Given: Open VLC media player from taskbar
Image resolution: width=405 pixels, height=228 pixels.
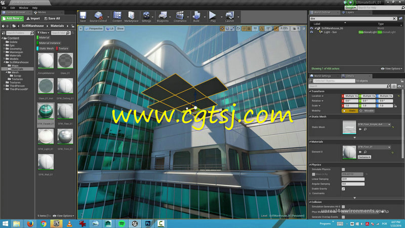Looking at the screenshot, I should (x=69, y=223).
